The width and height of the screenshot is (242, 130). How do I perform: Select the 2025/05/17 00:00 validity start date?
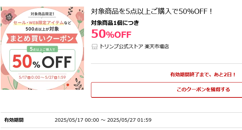point(77,120)
